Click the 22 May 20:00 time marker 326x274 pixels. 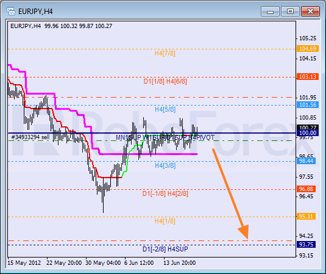[x=64, y=263]
